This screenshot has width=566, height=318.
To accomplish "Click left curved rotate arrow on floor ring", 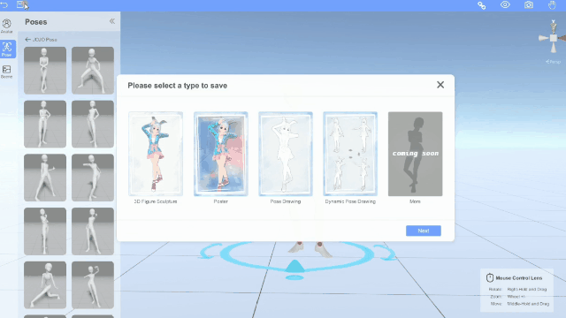I will click(210, 251).
